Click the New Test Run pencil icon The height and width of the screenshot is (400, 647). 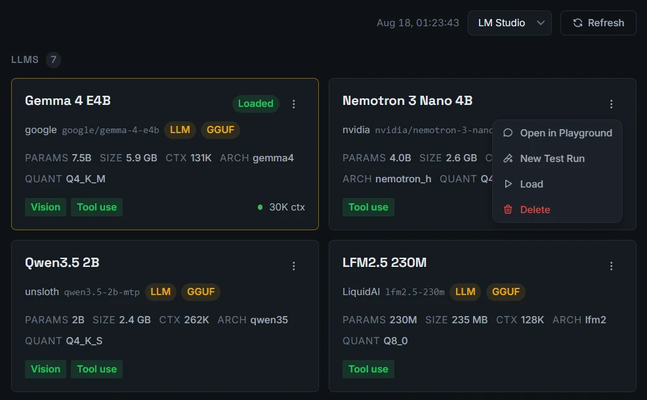[x=508, y=158]
